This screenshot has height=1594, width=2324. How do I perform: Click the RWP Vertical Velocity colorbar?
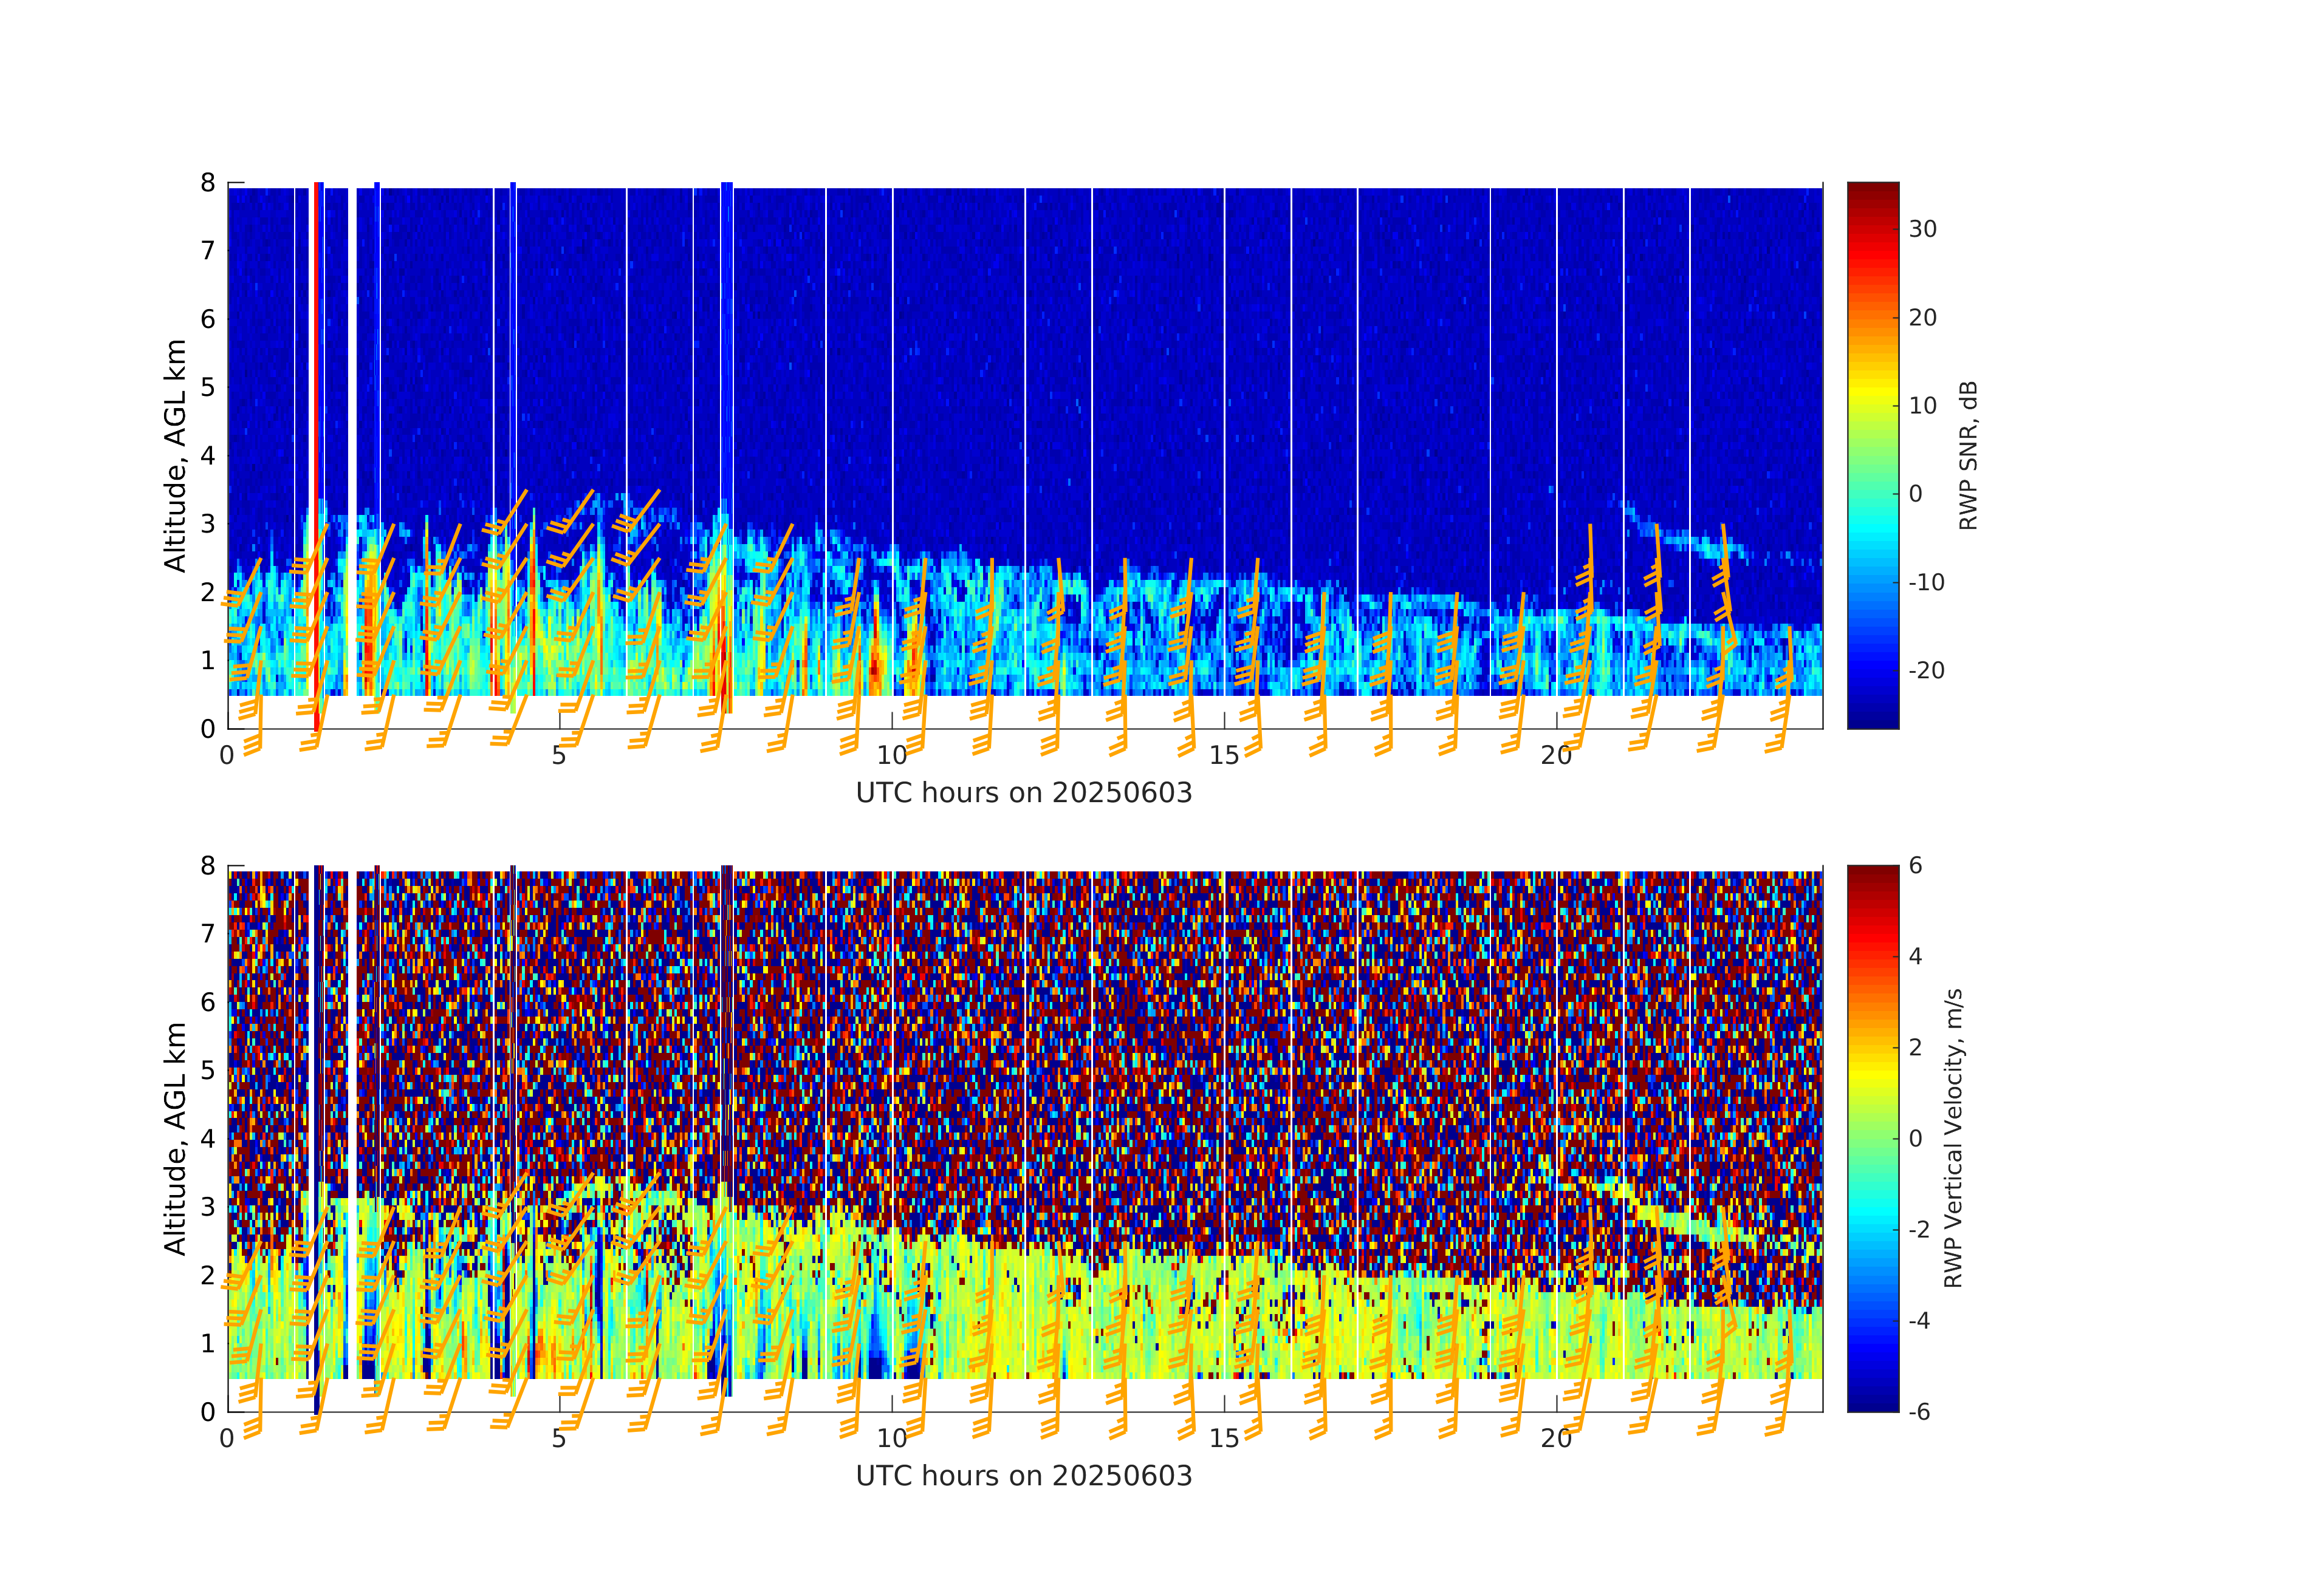point(1872,1137)
